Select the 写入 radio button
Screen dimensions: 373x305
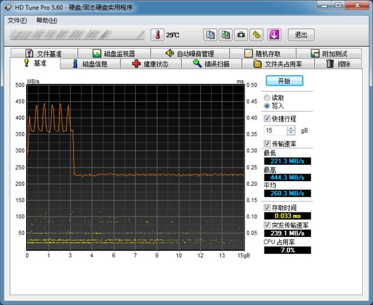[x=268, y=107]
